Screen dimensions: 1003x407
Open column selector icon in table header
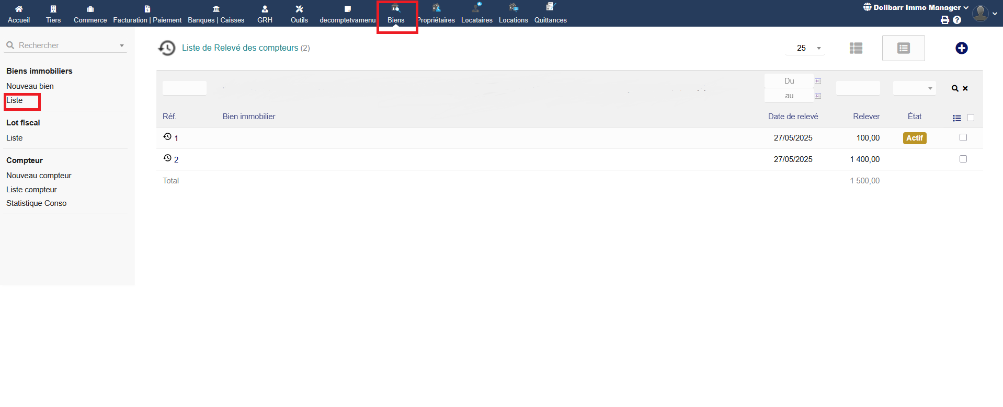(x=956, y=118)
